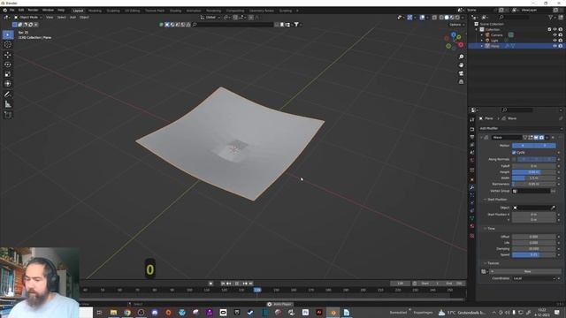The width and height of the screenshot is (566, 318).
Task: Expand the Plane item in outliner
Action: coord(482,46)
